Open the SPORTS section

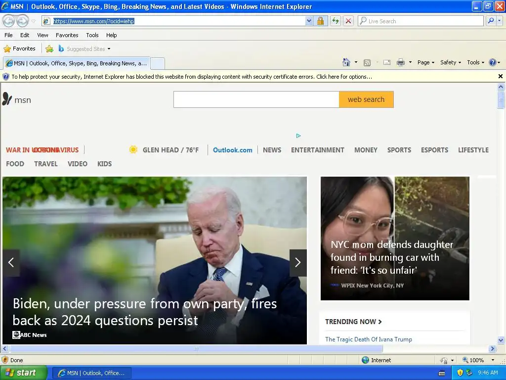399,150
